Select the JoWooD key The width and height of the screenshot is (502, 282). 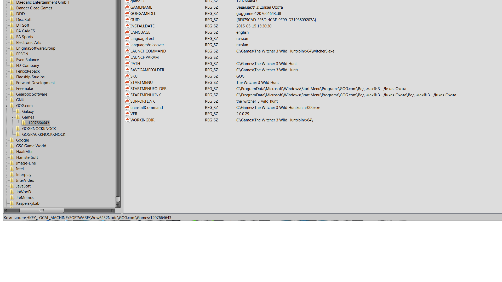[24, 192]
